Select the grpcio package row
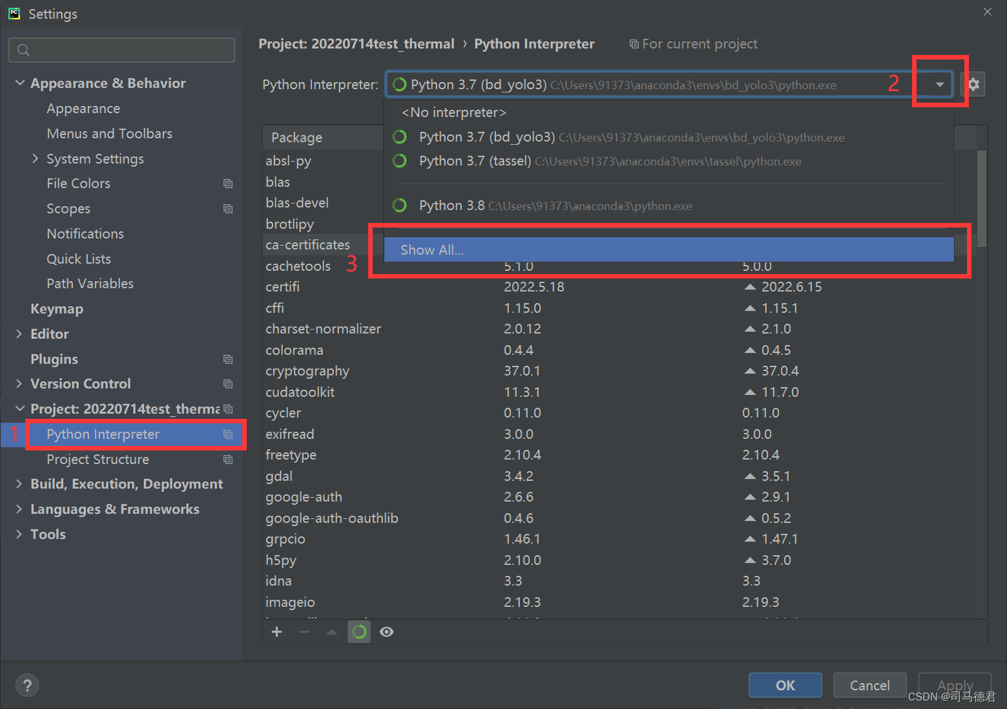This screenshot has height=709, width=1007. 620,539
